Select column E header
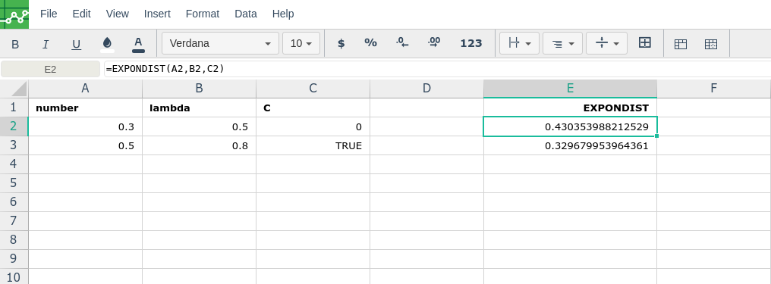This screenshot has width=771, height=284. [x=571, y=89]
